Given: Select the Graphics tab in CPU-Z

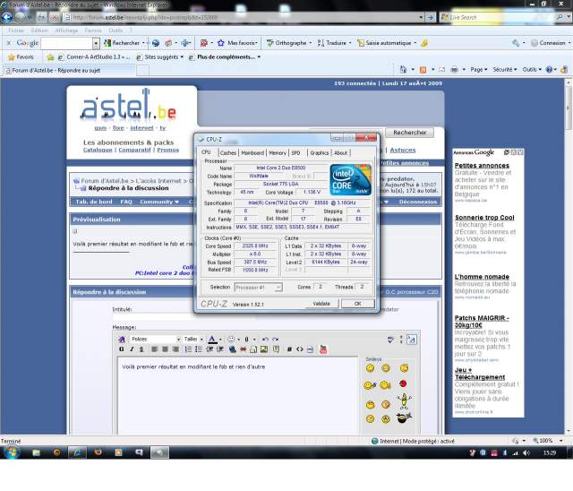Looking at the screenshot, I should click(x=319, y=153).
